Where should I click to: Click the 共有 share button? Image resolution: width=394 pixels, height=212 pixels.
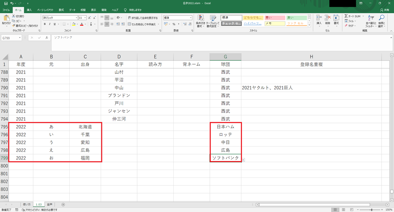click(384, 10)
